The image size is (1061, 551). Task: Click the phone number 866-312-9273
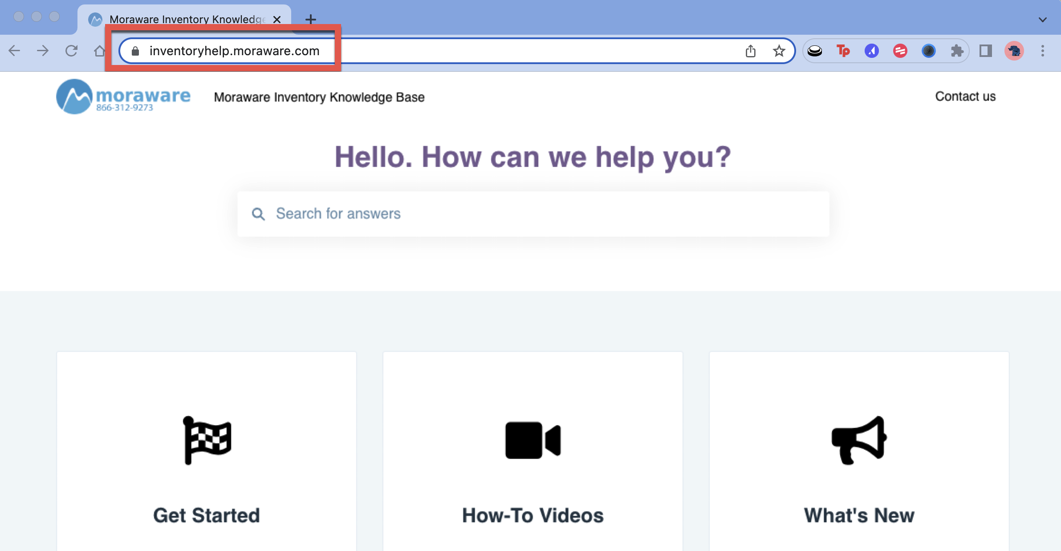(125, 108)
